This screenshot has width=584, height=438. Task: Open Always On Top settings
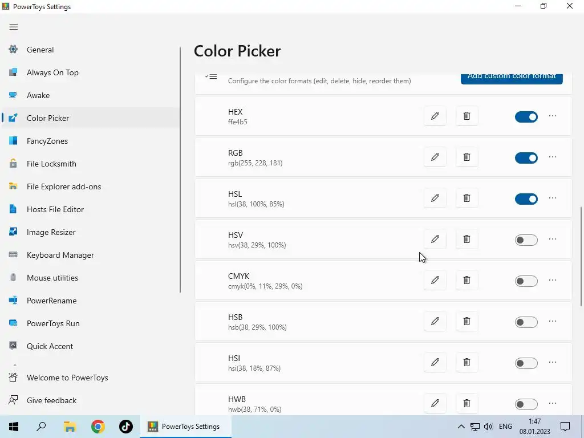point(90,72)
